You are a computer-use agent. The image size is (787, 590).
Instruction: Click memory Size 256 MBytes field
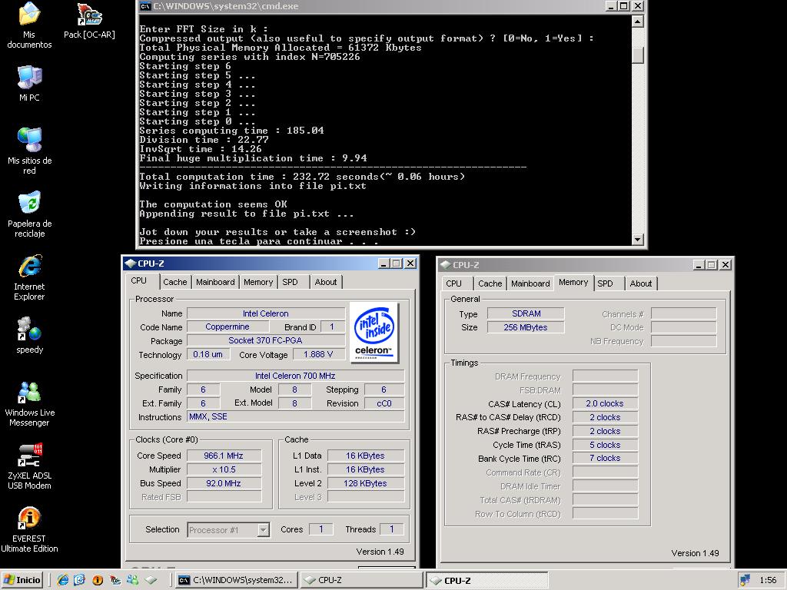(526, 327)
